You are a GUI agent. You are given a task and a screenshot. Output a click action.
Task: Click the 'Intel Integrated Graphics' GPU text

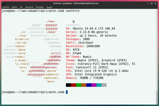coord(95,75)
